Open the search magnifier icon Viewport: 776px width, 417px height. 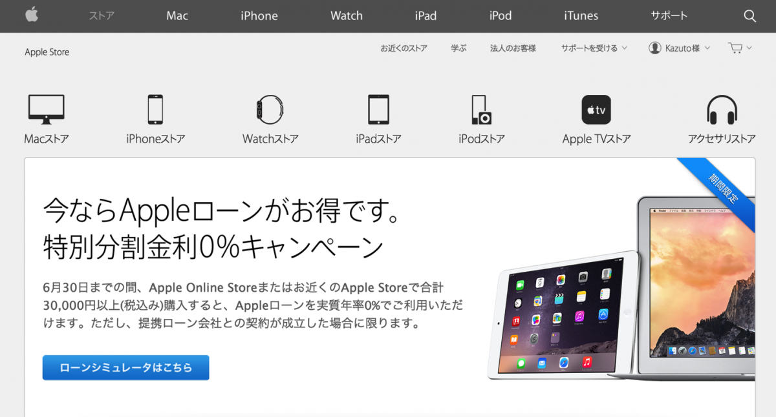[749, 16]
